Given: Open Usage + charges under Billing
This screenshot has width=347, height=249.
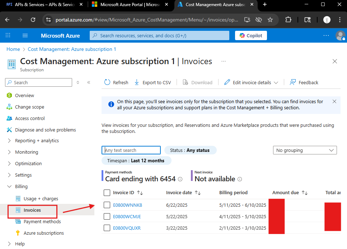Looking at the screenshot, I should coord(41,198).
